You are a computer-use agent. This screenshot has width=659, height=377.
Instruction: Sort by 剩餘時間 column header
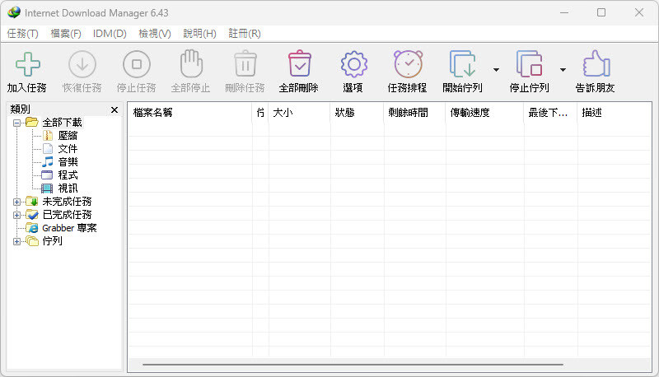coord(414,113)
